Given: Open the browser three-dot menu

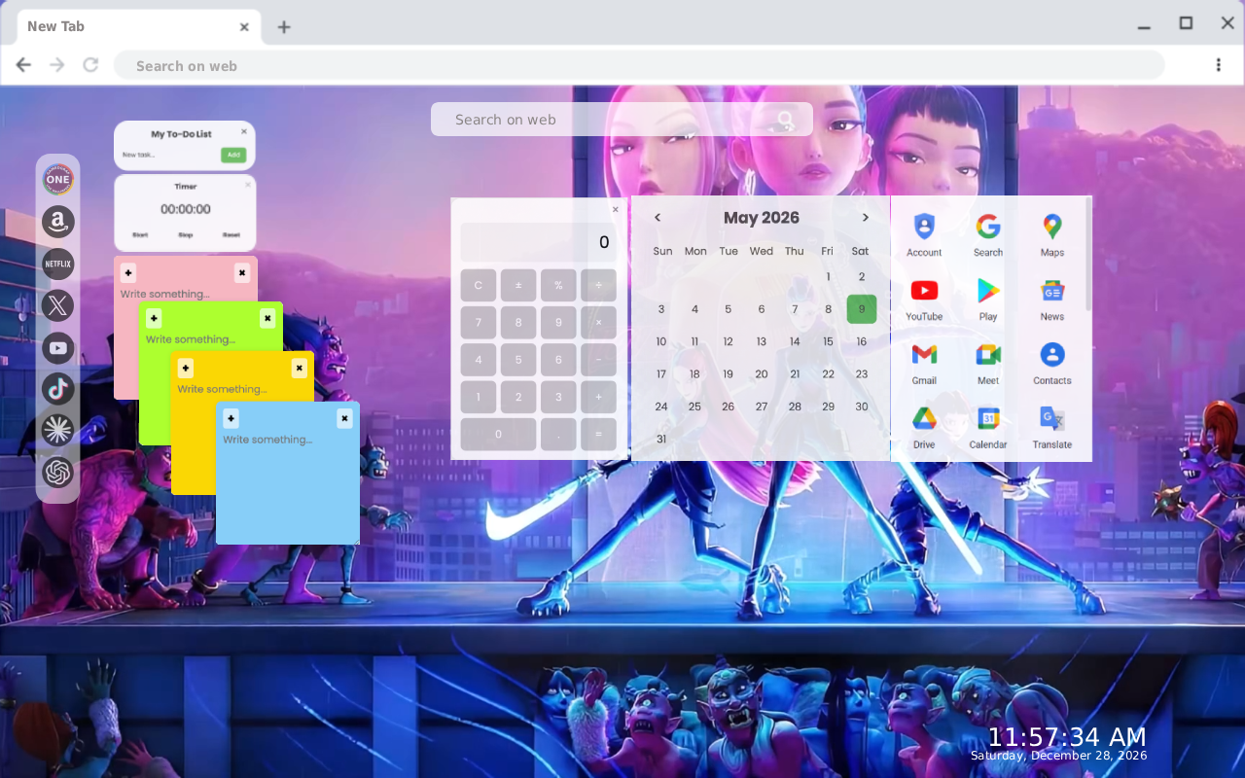Looking at the screenshot, I should (x=1218, y=65).
